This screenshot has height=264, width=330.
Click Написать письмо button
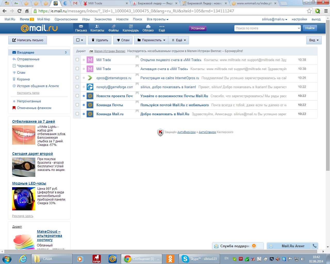tap(28, 40)
